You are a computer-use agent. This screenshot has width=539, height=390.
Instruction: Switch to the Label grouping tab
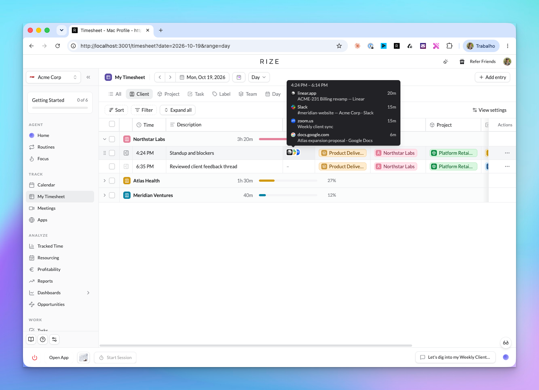tap(221, 94)
